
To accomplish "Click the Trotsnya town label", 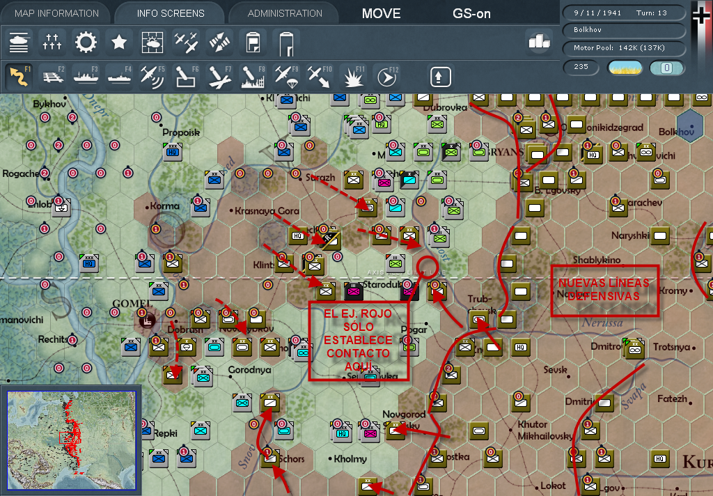I will click(x=672, y=347).
